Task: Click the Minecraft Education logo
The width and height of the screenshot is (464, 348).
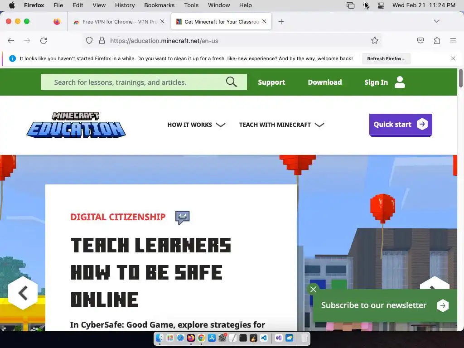Action: 76,125
